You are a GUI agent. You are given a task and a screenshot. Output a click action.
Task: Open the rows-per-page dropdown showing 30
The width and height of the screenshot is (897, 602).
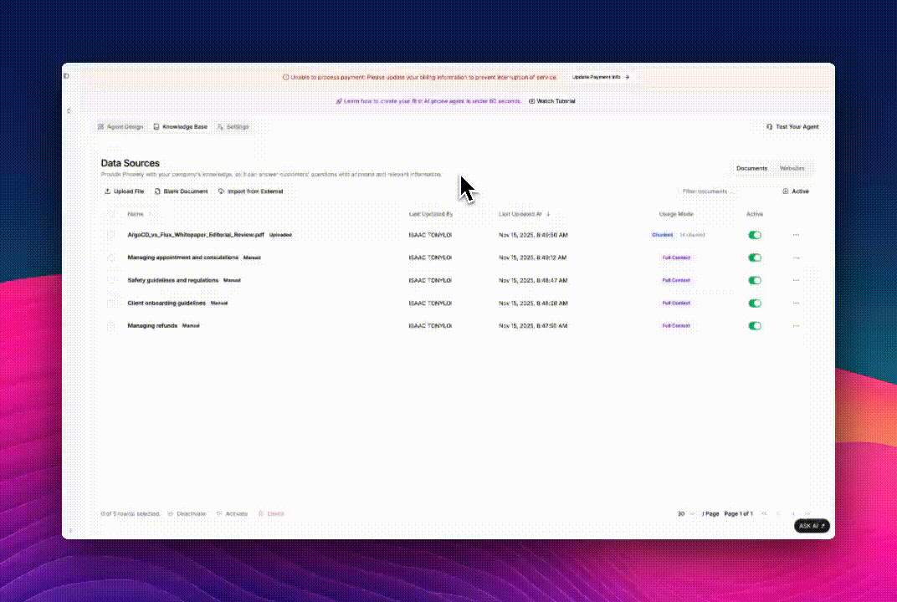click(683, 513)
